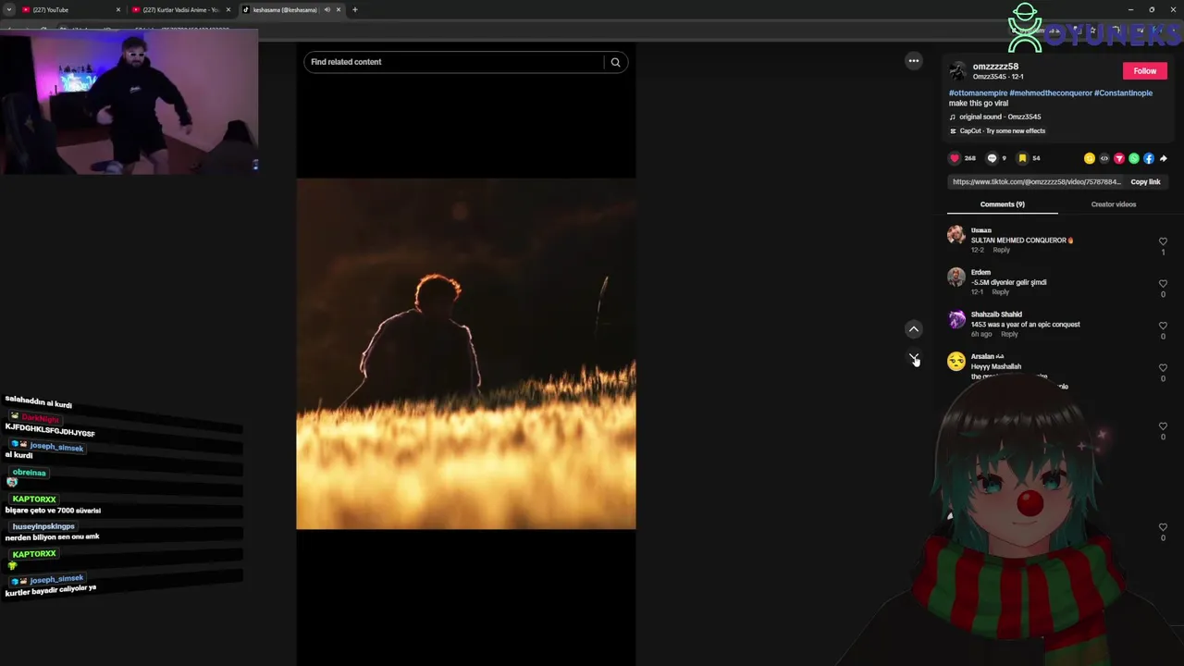This screenshot has height=666, width=1184.
Task: Click Shahzaib Shahid's avatar
Action: click(956, 319)
